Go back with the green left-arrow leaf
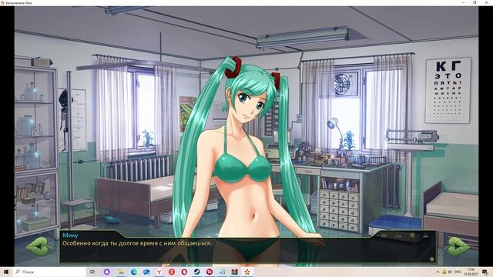Image resolution: width=493 pixels, height=277 pixels. (x=39, y=246)
